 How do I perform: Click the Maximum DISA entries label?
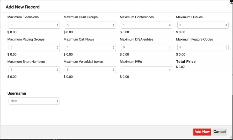pos(136,40)
